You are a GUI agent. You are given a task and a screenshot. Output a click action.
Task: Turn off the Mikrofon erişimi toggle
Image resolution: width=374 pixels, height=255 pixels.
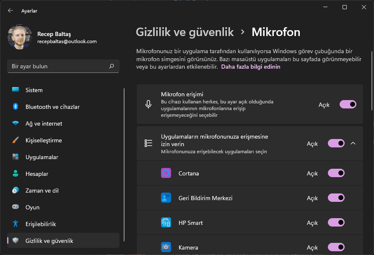(x=348, y=104)
